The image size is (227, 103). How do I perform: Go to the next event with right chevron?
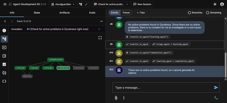[x=12, y=21]
